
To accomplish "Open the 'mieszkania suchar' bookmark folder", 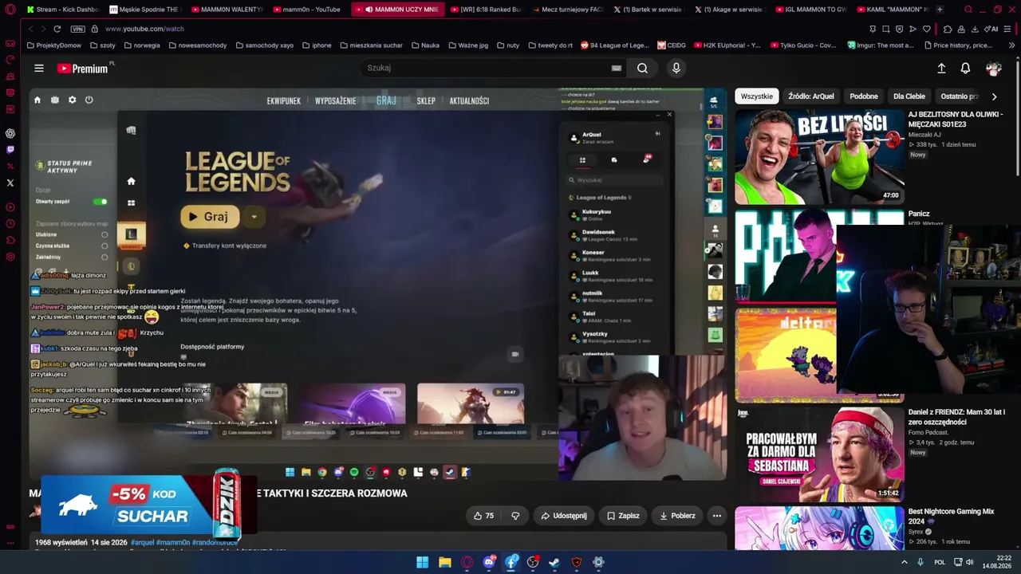I will click(371, 45).
